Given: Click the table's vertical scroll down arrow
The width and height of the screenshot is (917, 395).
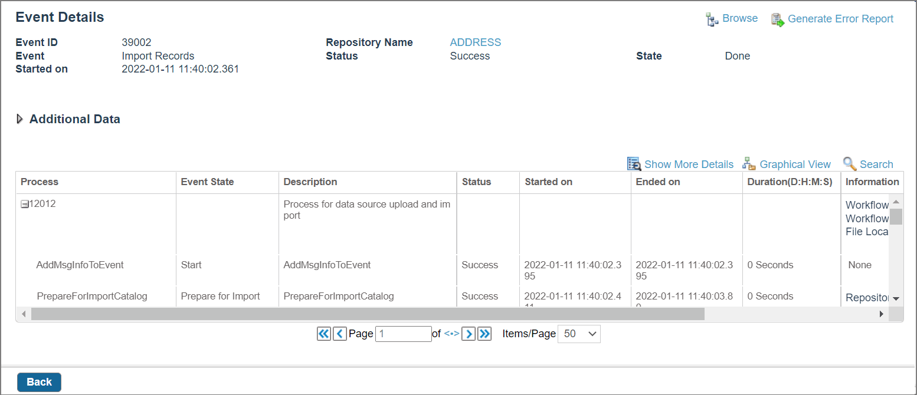Looking at the screenshot, I should pos(896,299).
